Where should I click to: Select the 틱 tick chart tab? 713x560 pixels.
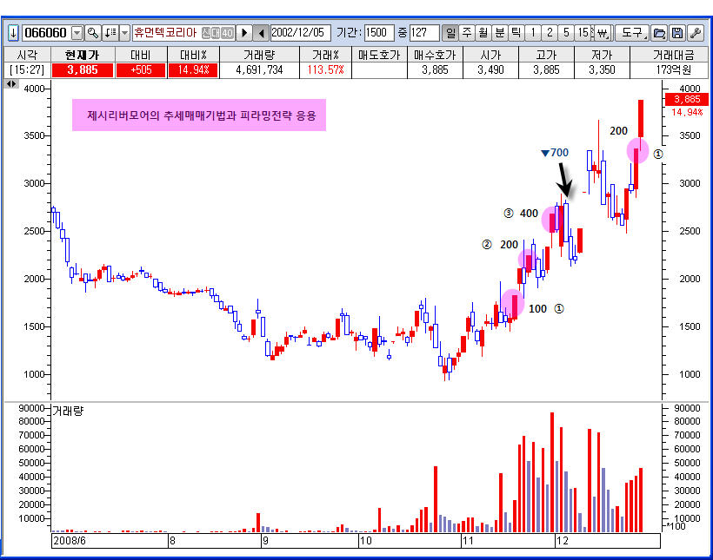coord(516,33)
